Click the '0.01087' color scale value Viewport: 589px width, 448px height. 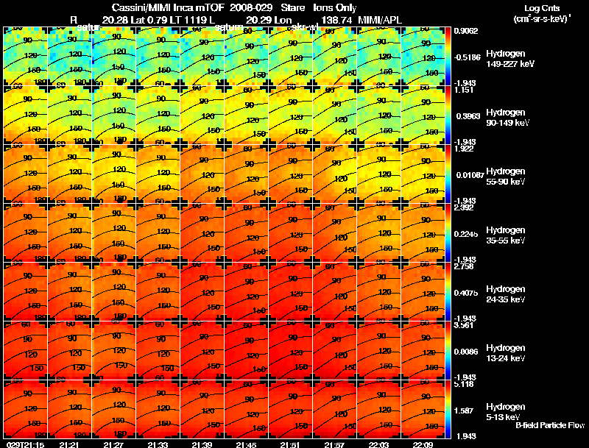(x=470, y=175)
